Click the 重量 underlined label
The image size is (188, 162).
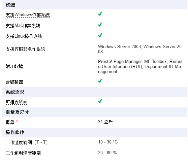coord(10,123)
